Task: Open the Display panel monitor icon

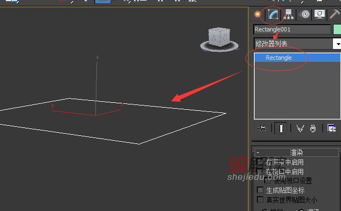Action: [320, 14]
